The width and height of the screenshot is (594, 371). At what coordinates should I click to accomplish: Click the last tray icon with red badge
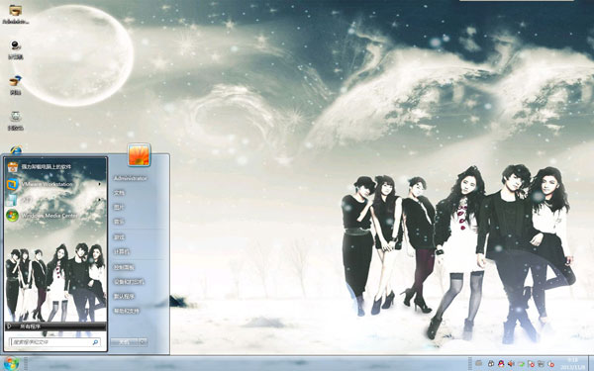550,364
